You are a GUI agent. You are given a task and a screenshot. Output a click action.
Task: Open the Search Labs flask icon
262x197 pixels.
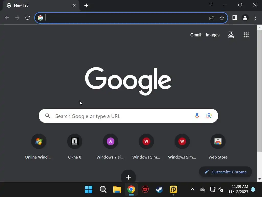(231, 35)
